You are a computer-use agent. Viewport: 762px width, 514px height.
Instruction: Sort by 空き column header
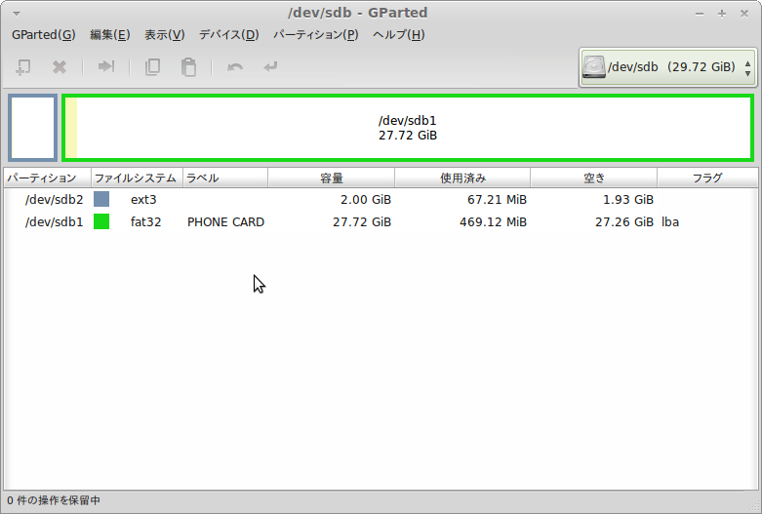[x=593, y=178]
